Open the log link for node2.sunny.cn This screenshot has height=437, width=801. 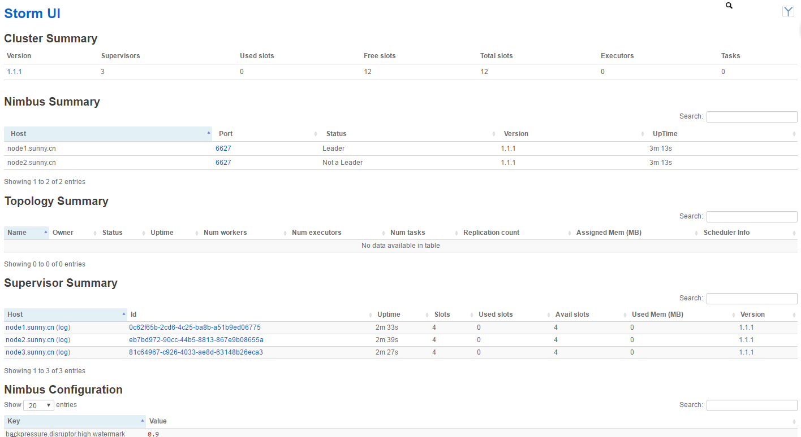pos(63,340)
